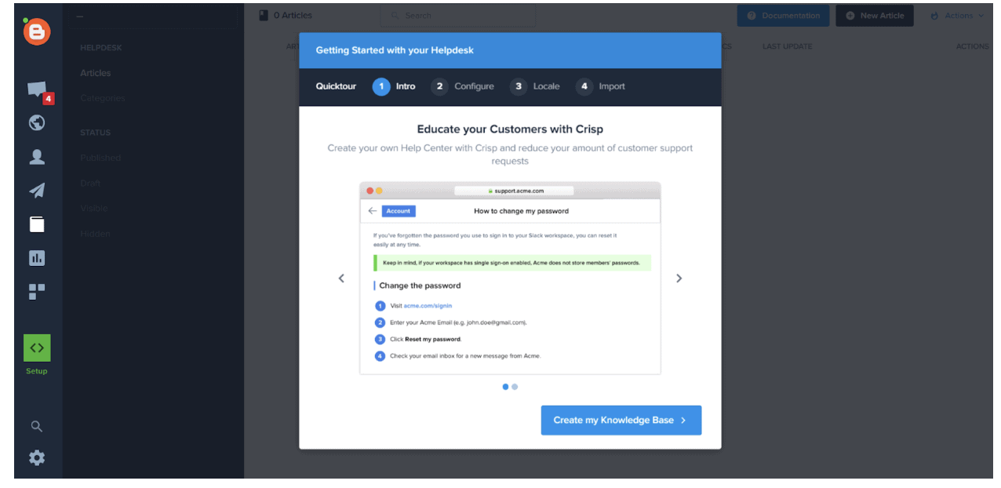Click the ACTIONS column header
The height and width of the screenshot is (488, 1001).
click(972, 46)
